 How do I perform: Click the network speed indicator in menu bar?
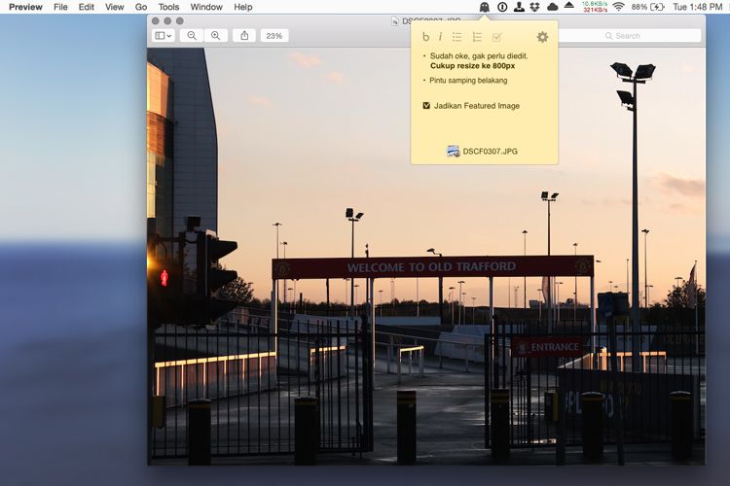point(595,7)
